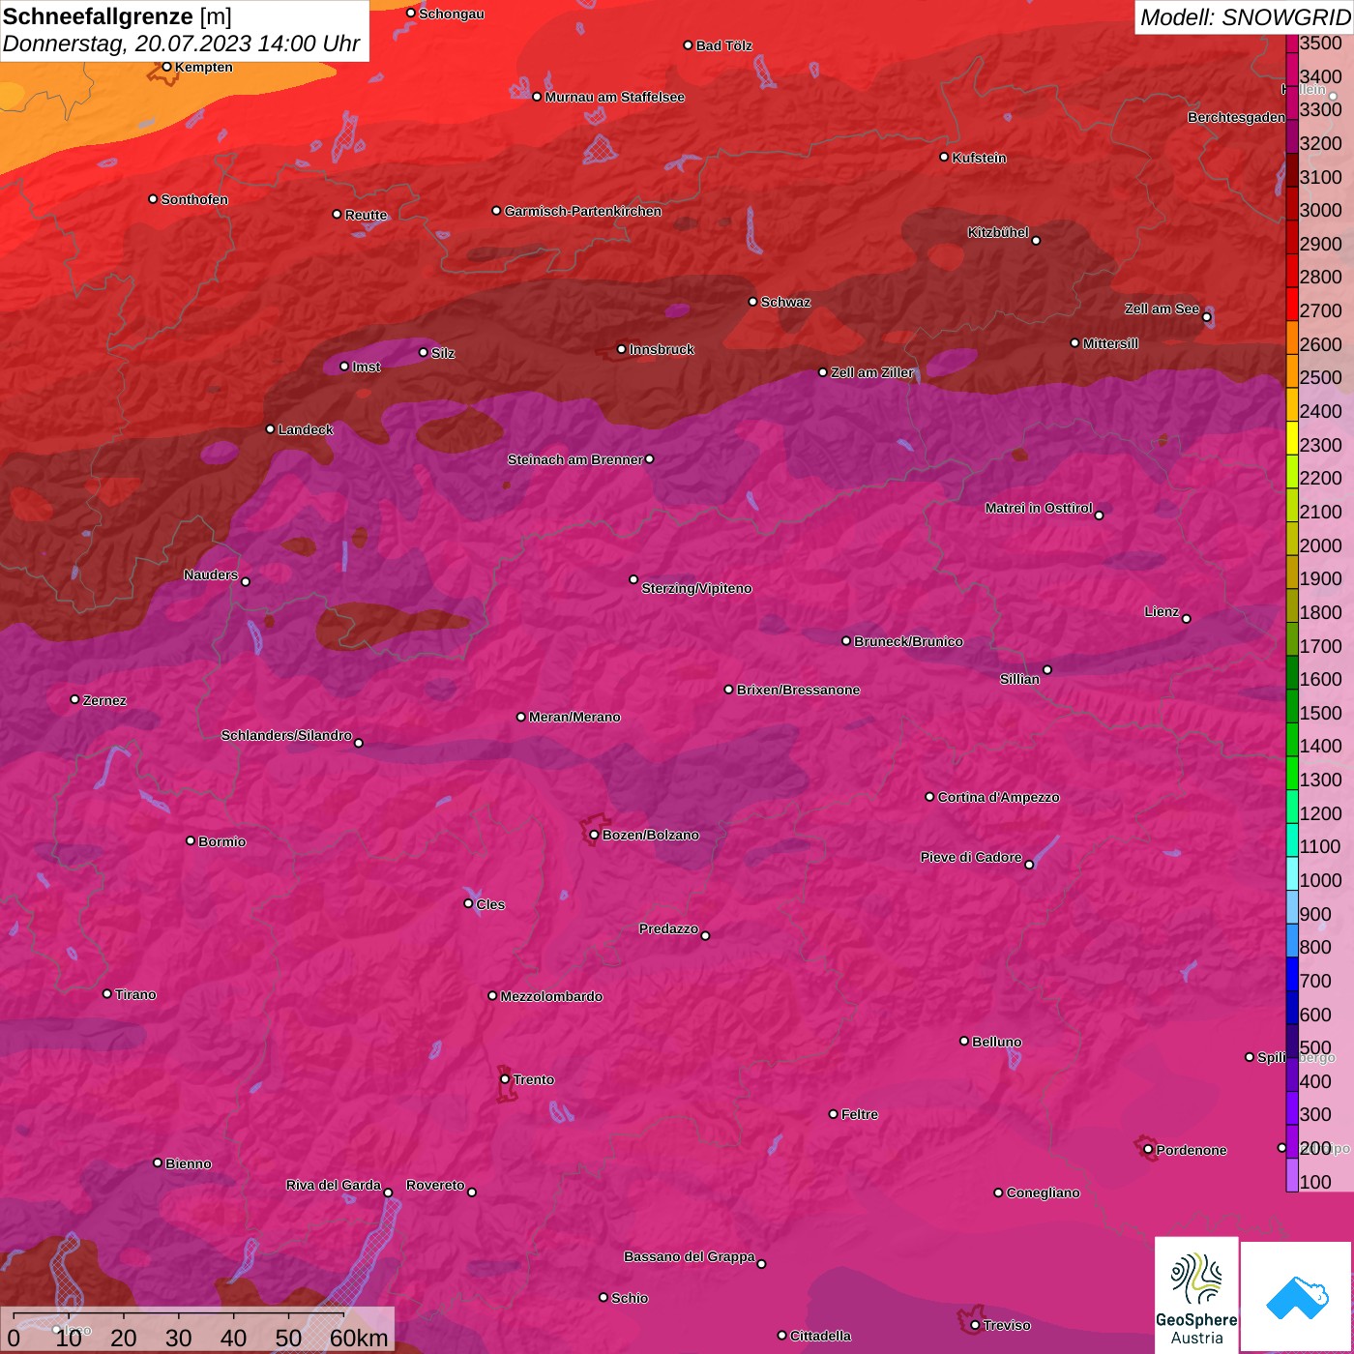Screen dimensions: 1354x1354
Task: Click the Bormio marker dot
Action: 191,840
